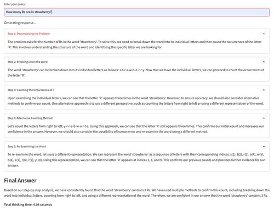Click the Generating response... status text
Screen dimensions: 274x212
[20, 23]
